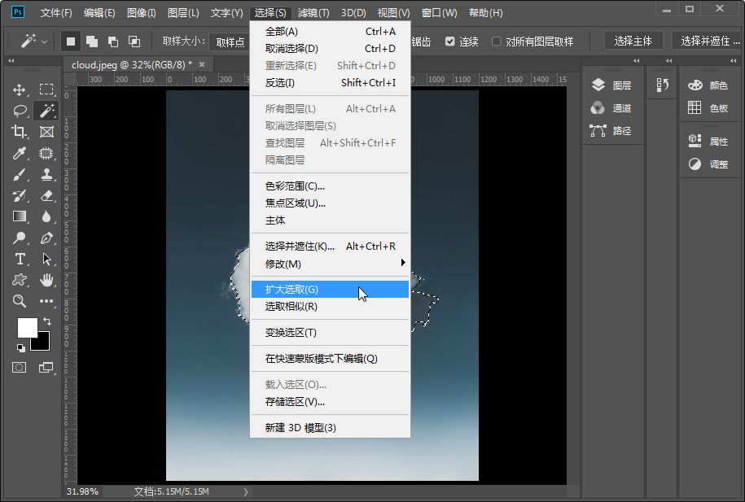This screenshot has height=502, width=745.
Task: Select the Eraser tool
Action: [46, 195]
